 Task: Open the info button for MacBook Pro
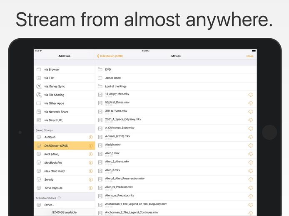tap(90, 162)
